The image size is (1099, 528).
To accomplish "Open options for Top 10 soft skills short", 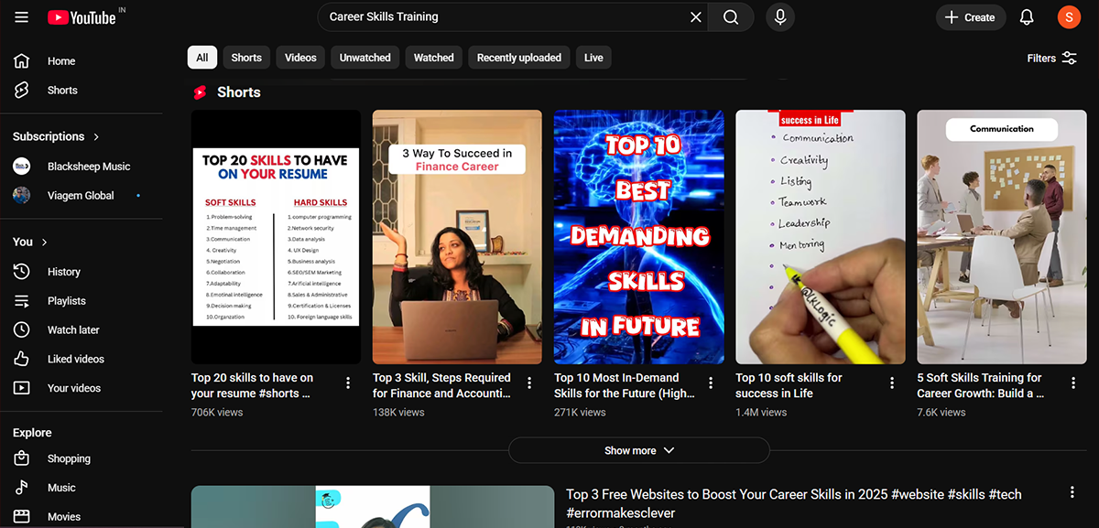I will 893,383.
